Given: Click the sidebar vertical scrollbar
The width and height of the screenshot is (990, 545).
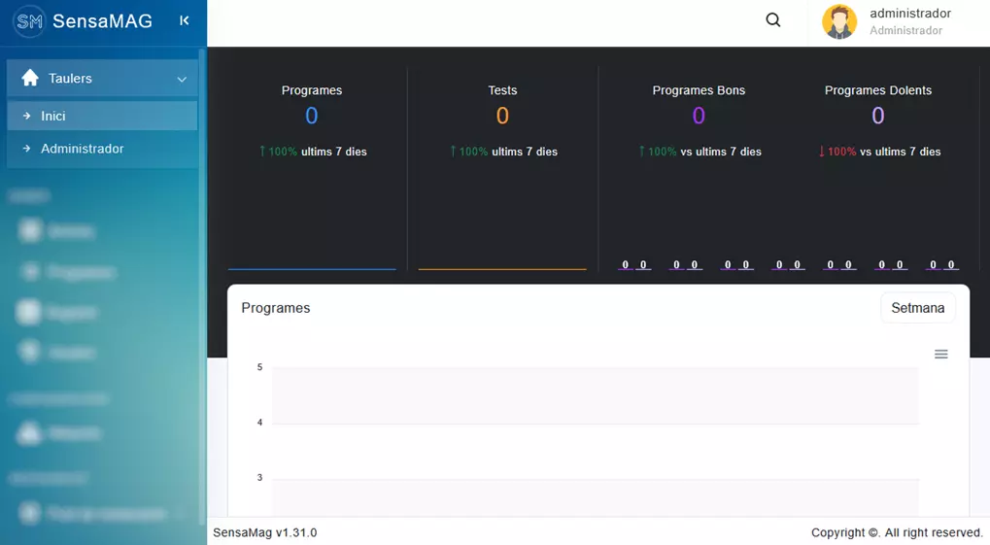Looking at the screenshot, I should 202,291.
